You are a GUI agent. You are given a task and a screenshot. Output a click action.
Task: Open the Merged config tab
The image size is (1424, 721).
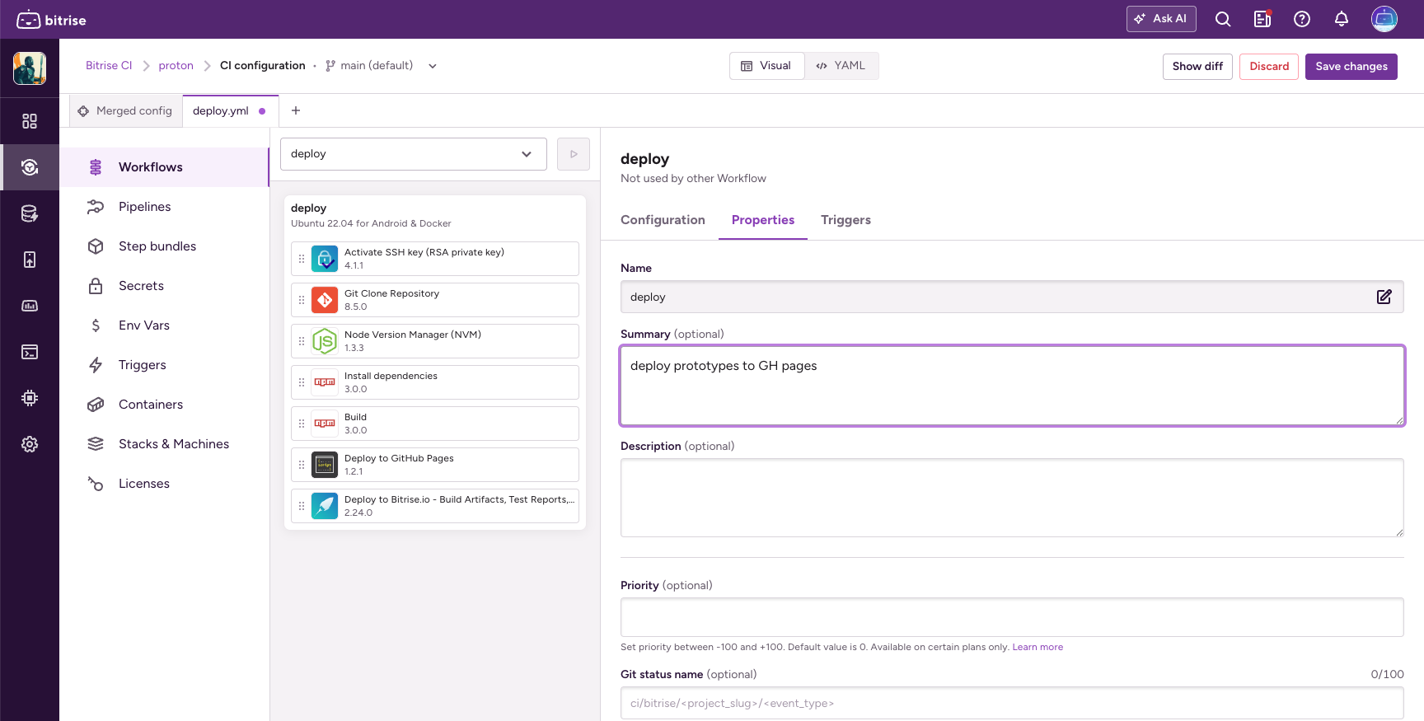pyautogui.click(x=125, y=111)
